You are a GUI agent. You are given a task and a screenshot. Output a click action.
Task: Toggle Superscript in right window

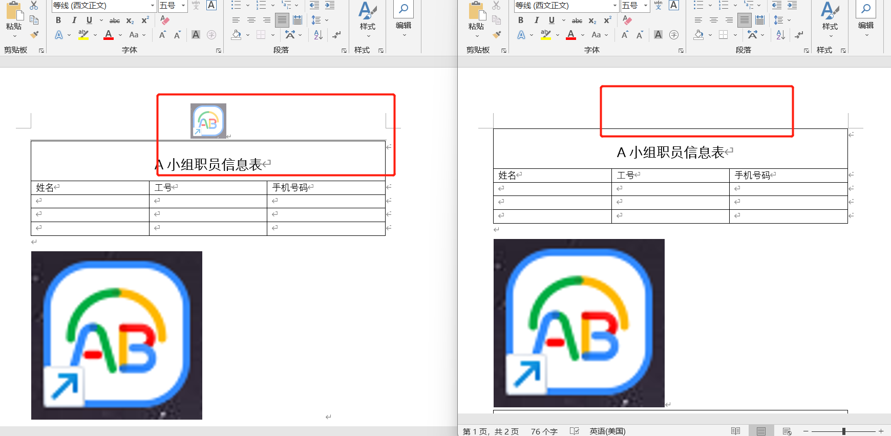[607, 20]
